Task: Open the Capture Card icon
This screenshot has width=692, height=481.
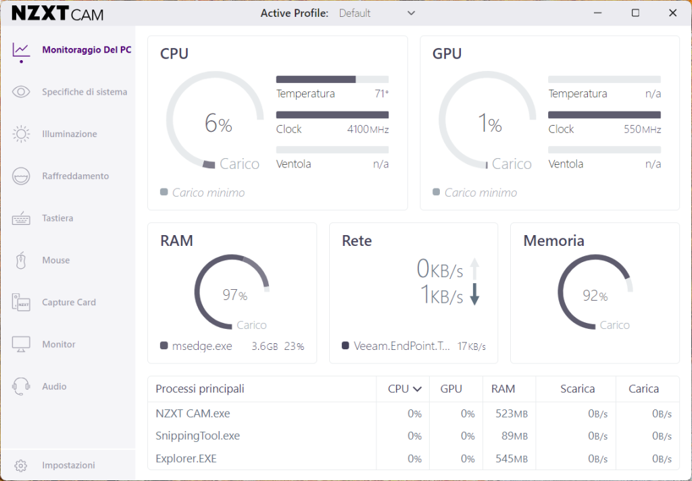Action: [21, 303]
